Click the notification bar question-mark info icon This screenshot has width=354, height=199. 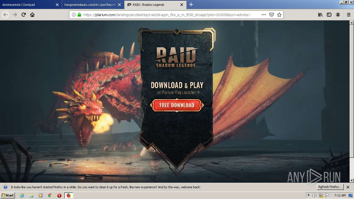click(x=5, y=187)
